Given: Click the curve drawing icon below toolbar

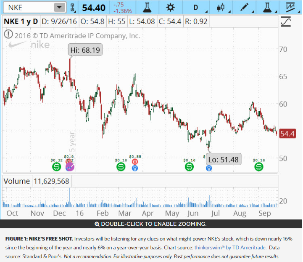Looking at the screenshot, I should click(x=286, y=21).
